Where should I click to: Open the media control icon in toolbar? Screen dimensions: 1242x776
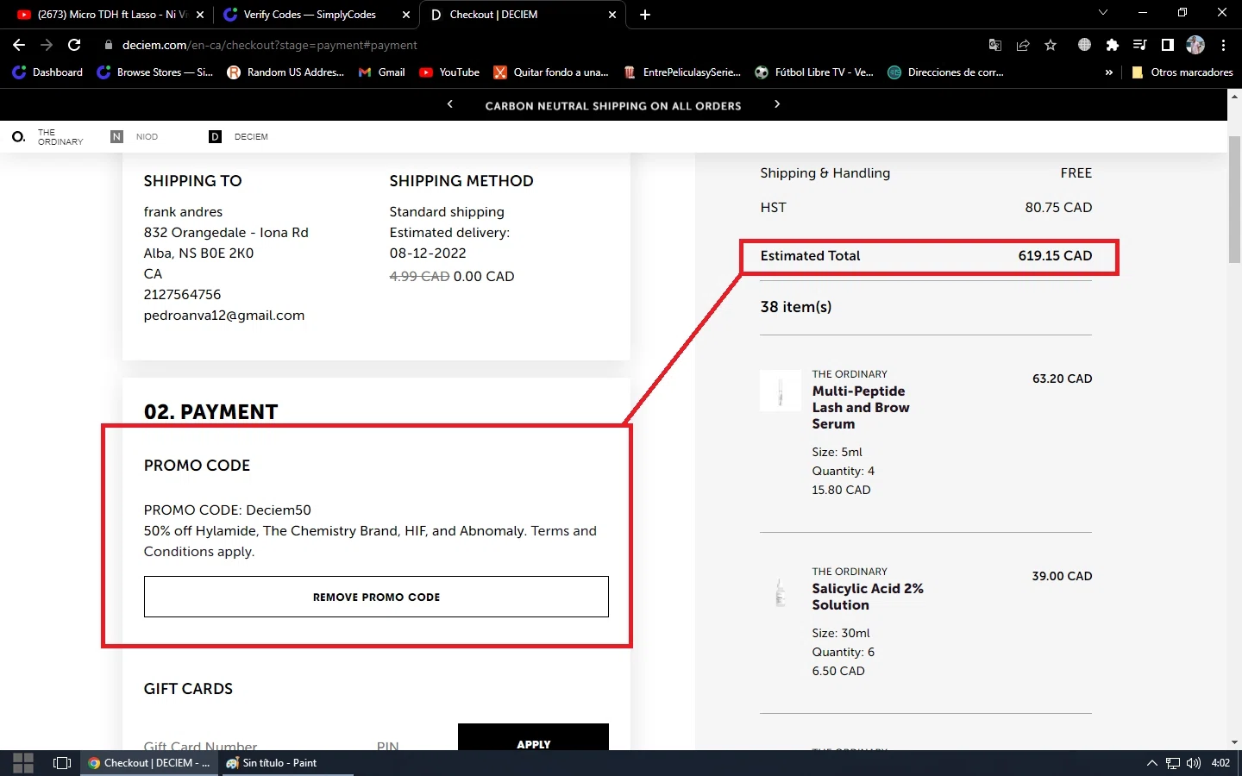1140,45
